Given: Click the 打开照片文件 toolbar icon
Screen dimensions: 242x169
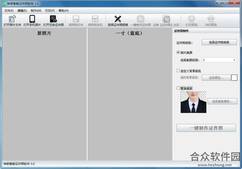Looking at the screenshot, I should pos(13,21).
